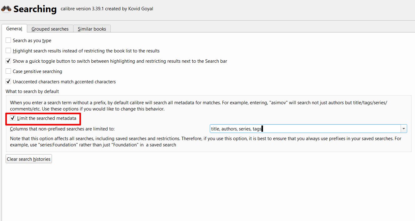Disable unaccented characters matching accented characters

pyautogui.click(x=8, y=81)
